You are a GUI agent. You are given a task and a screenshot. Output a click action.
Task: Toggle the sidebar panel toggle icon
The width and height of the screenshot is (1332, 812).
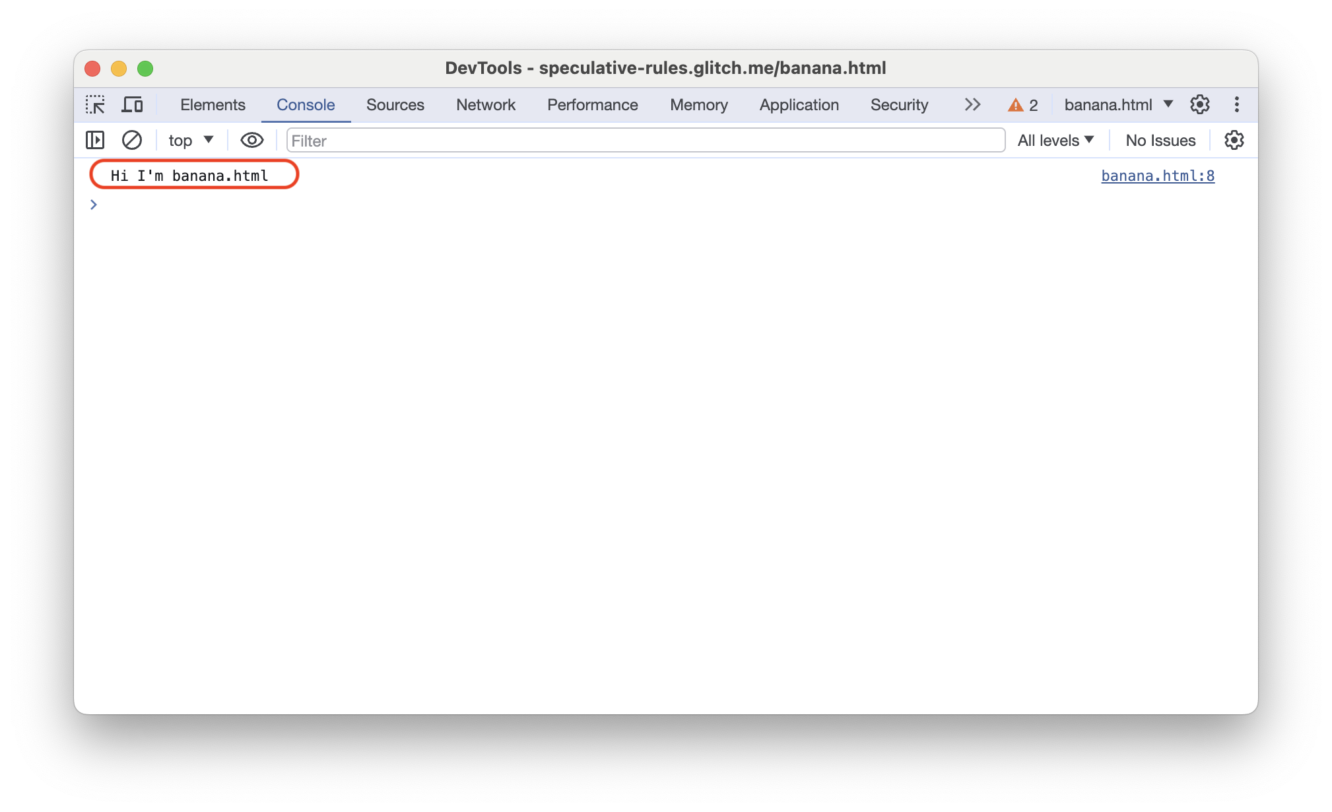coord(93,141)
